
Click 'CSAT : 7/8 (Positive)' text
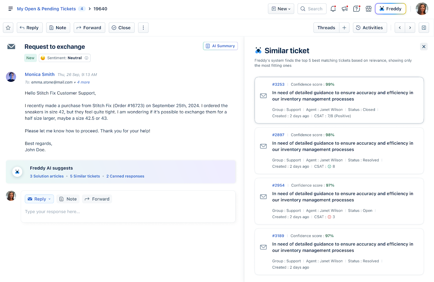[x=333, y=116]
